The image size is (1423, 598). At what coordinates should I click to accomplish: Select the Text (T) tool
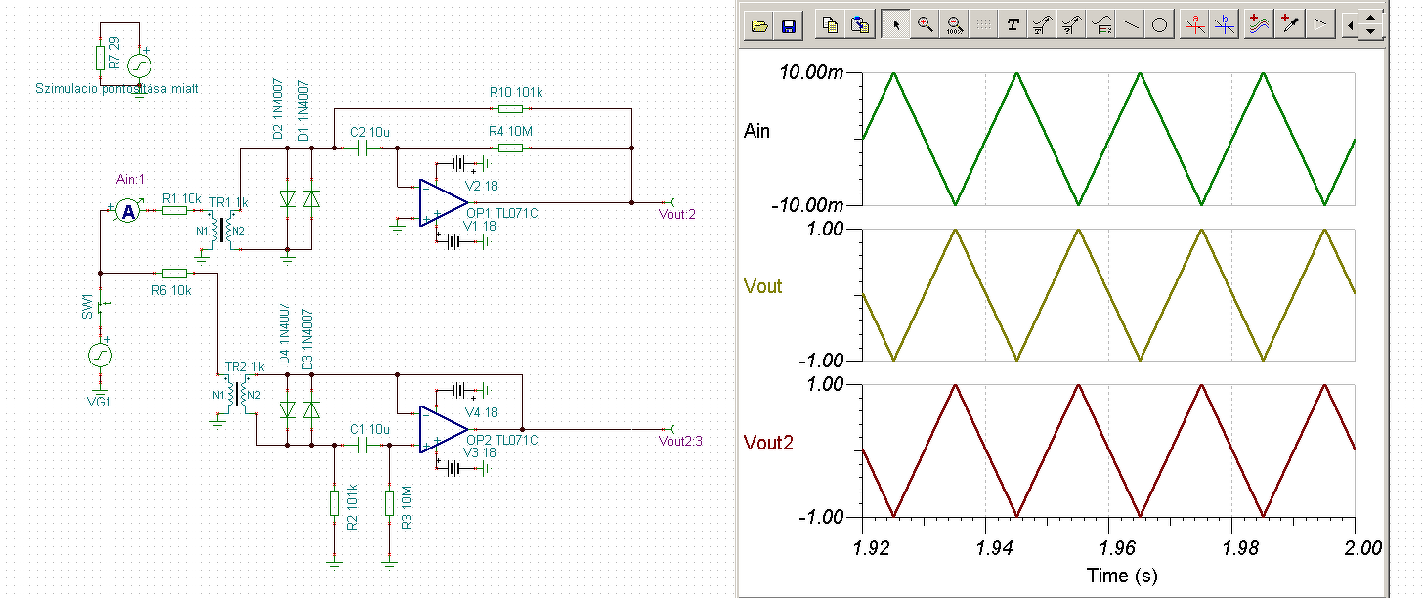1013,26
